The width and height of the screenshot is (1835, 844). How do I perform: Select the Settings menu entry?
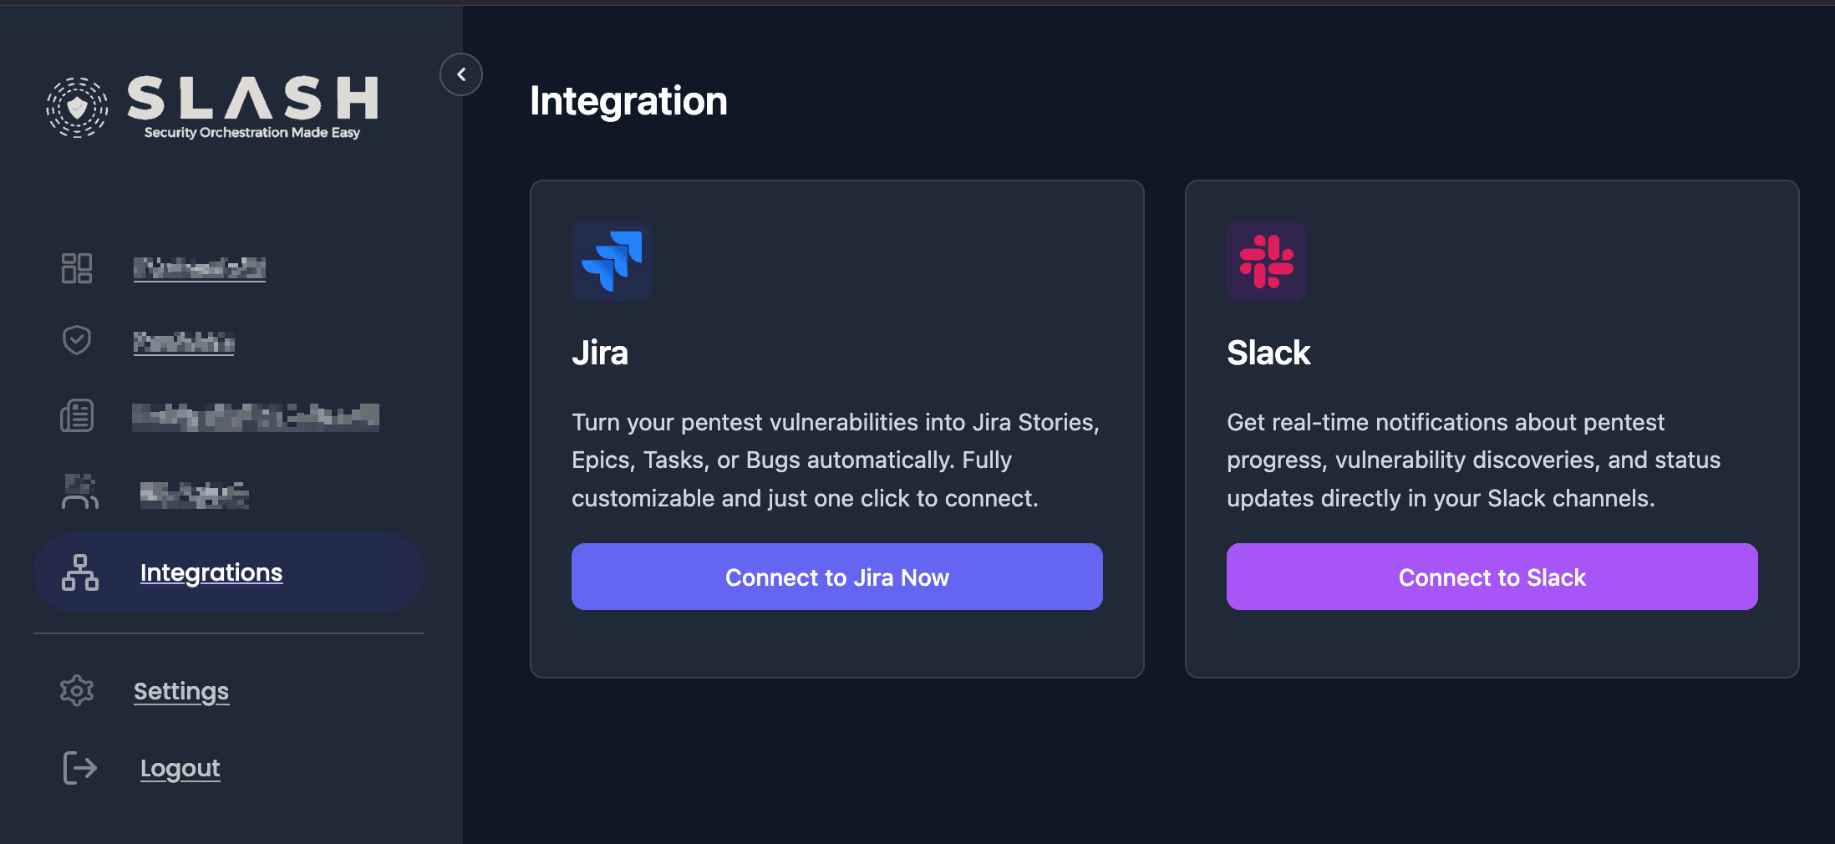180,691
